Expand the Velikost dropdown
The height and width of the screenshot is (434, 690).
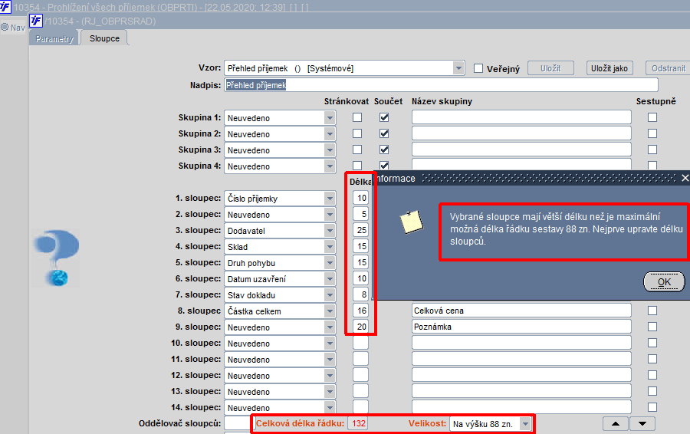coord(525,424)
